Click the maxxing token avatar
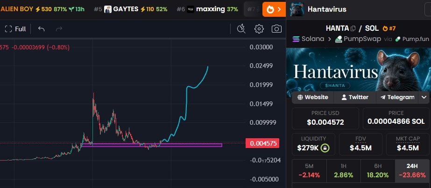 191,9
